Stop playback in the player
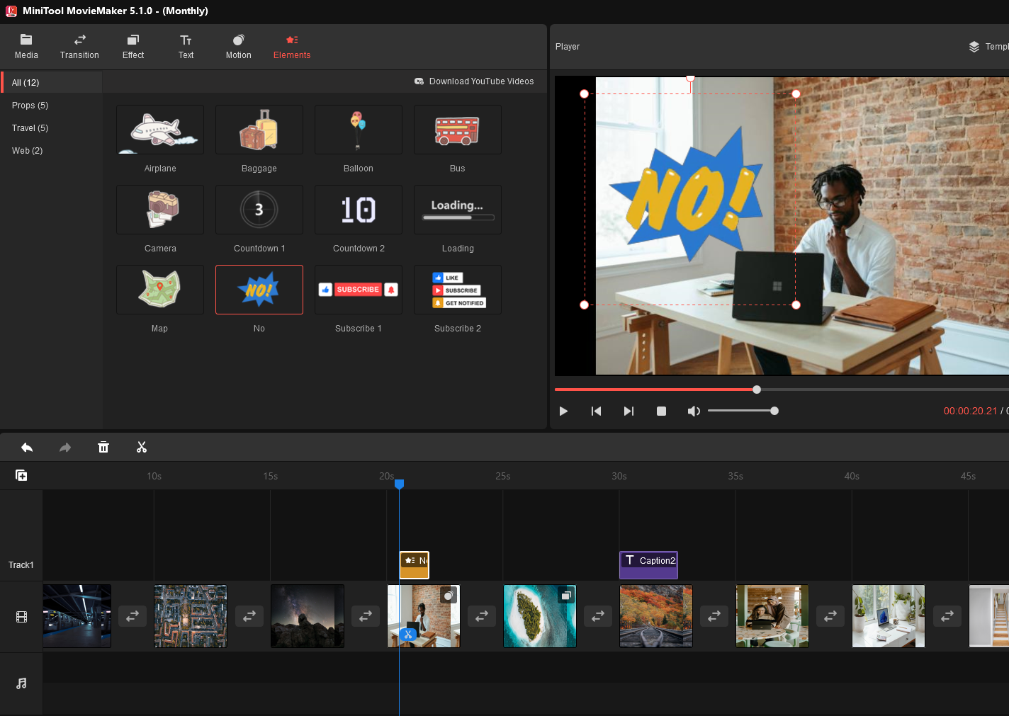This screenshot has height=716, width=1009. pyautogui.click(x=661, y=411)
